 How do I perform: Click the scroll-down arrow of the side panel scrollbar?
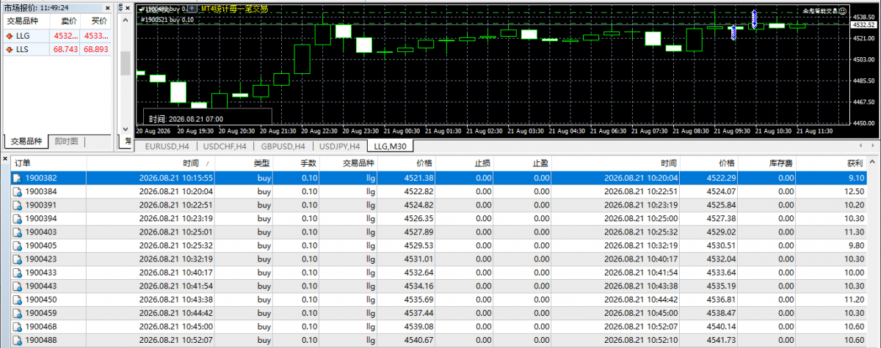click(x=126, y=127)
